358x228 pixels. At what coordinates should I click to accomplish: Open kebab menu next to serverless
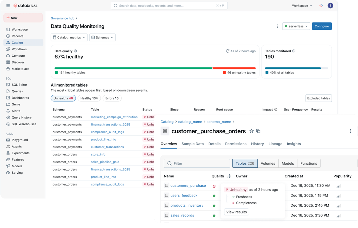click(x=278, y=26)
